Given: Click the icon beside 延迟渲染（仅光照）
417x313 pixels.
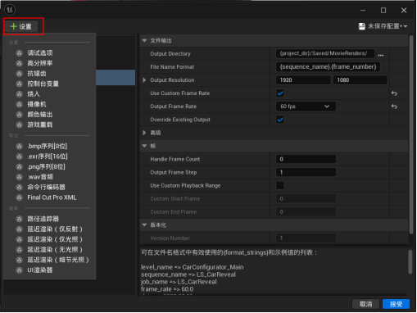Looking at the screenshot, I should 19,239.
